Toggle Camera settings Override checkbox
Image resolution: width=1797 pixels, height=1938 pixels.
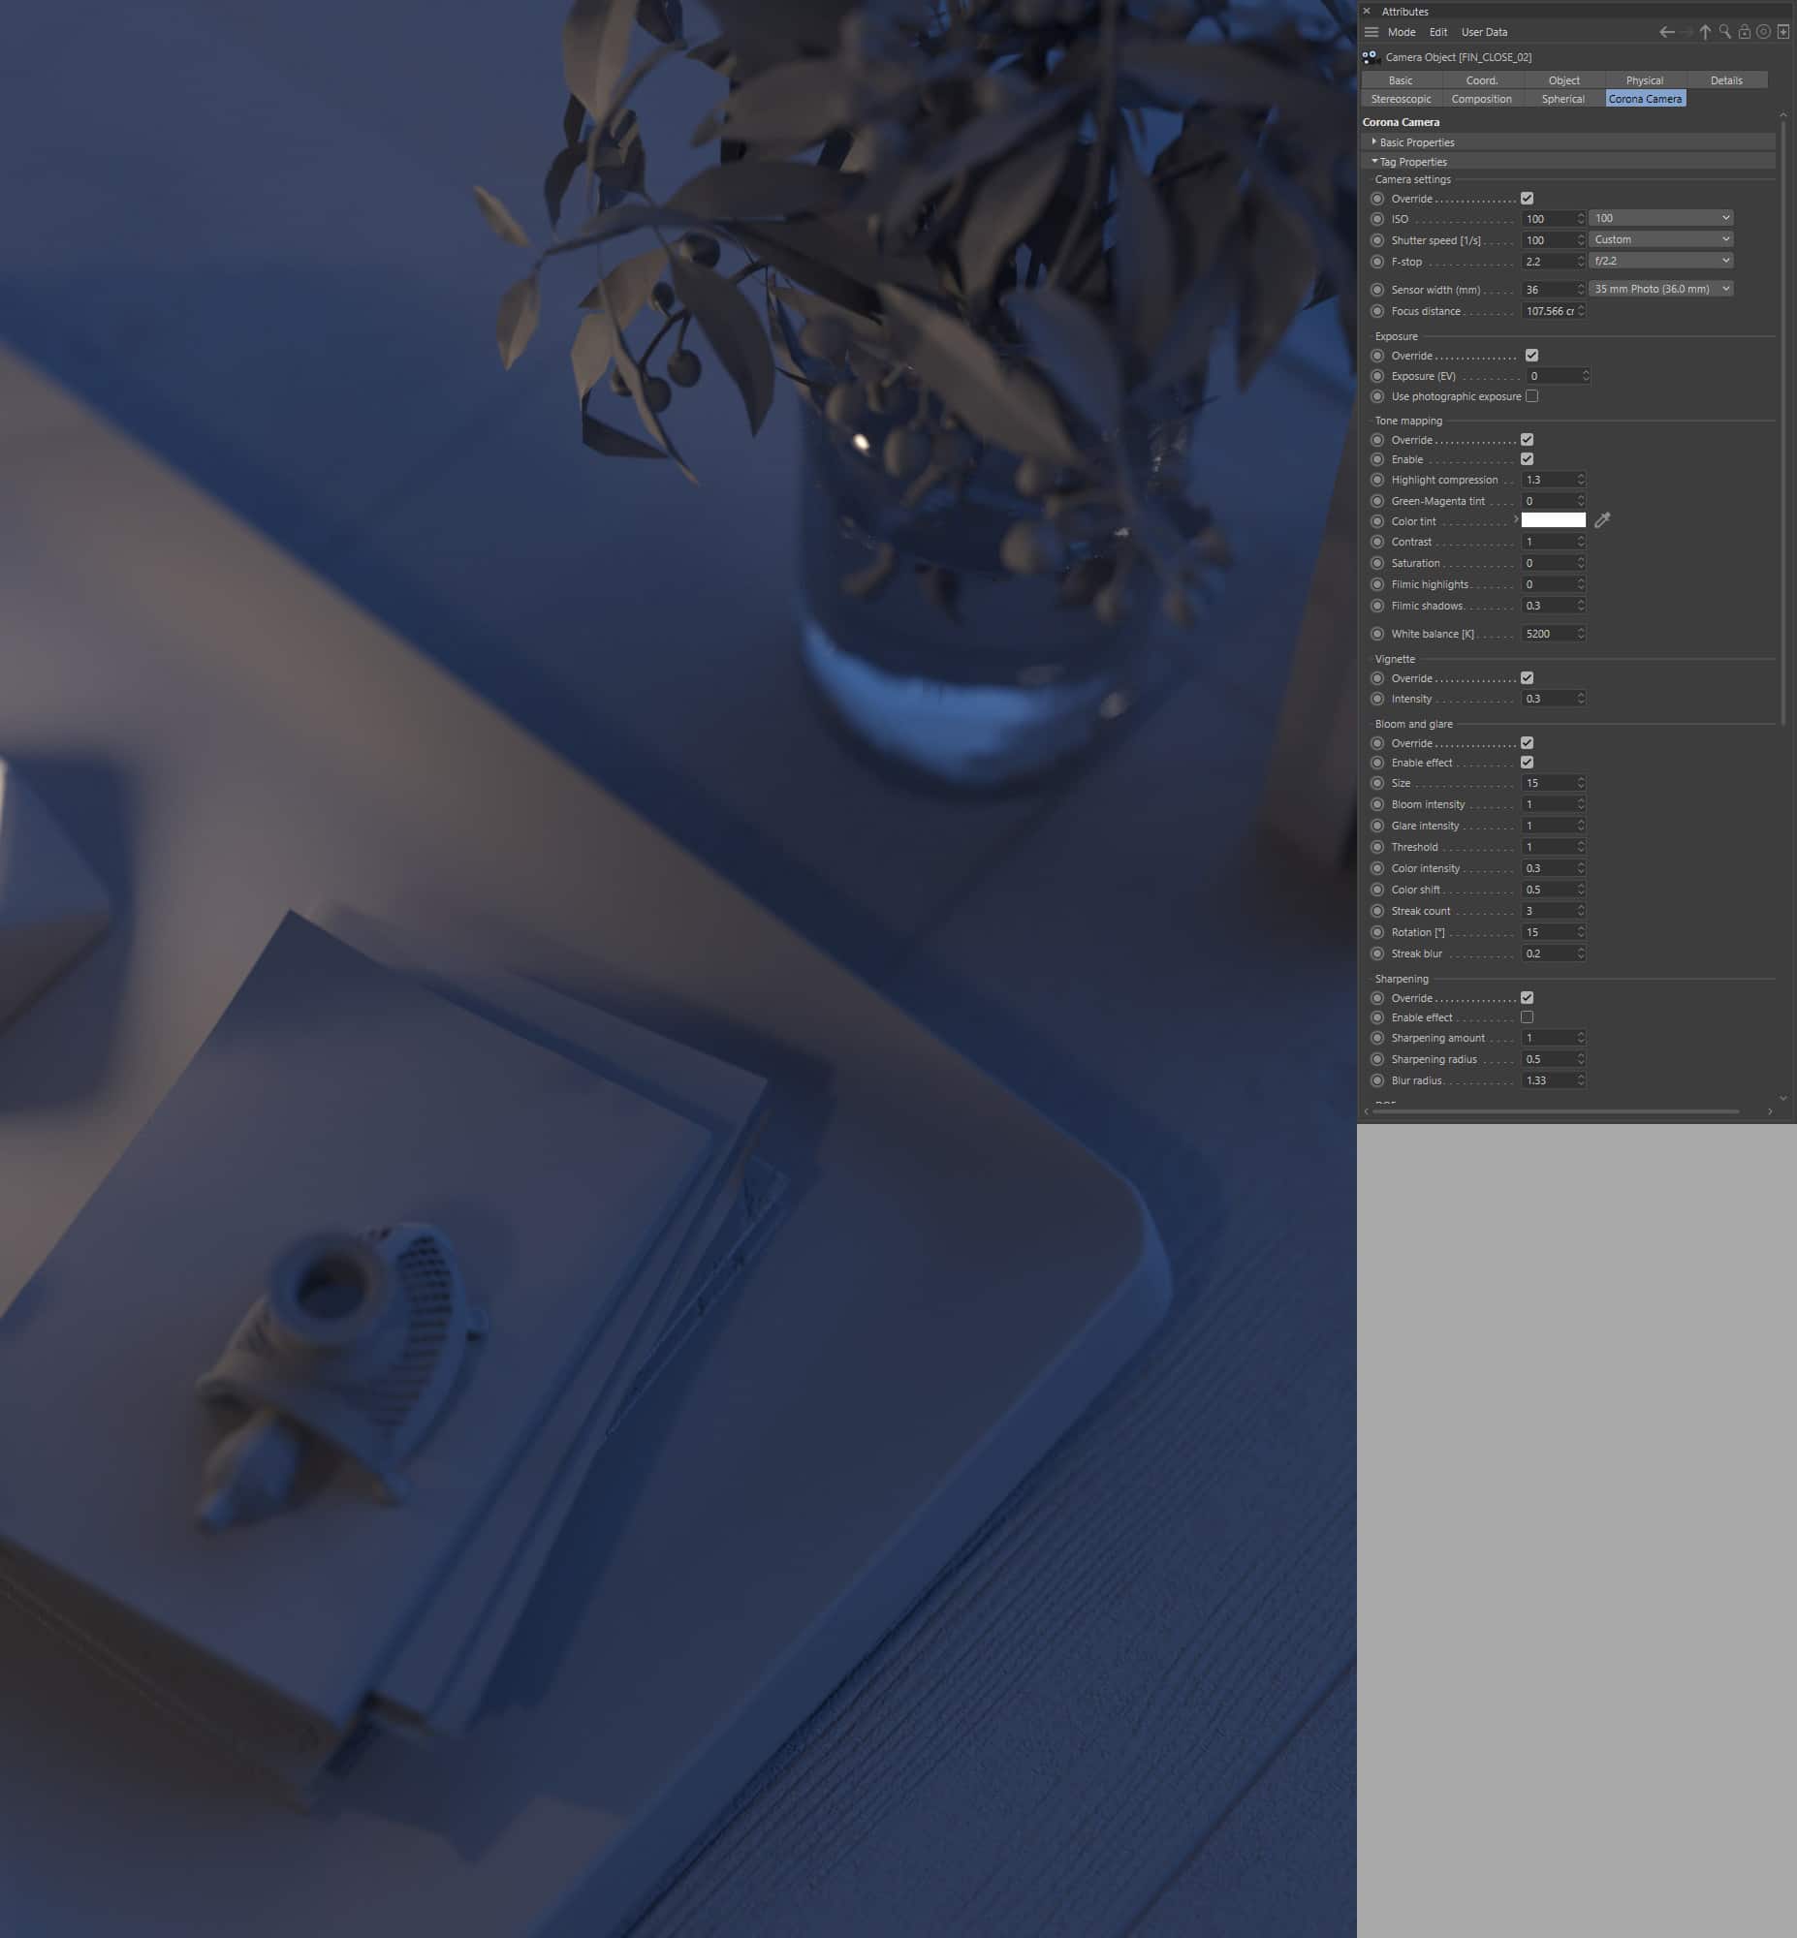1527,199
